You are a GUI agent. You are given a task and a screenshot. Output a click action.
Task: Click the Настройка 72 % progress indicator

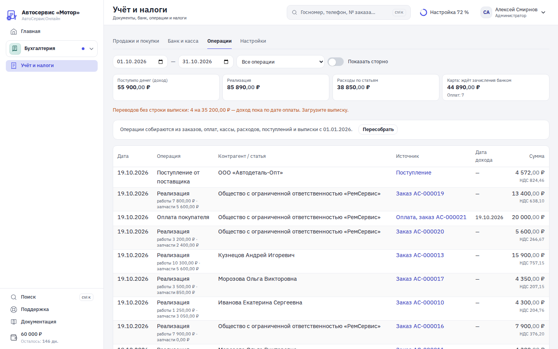[x=444, y=12]
